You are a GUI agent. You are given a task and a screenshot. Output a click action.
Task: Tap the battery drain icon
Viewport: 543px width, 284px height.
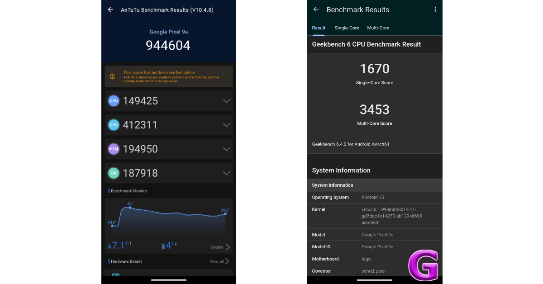[x=163, y=246]
